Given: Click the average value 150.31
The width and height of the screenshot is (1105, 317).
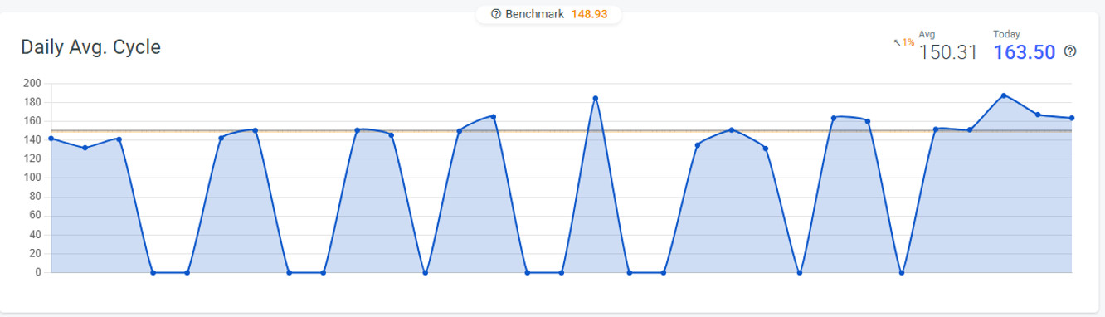Looking at the screenshot, I should pos(948,52).
